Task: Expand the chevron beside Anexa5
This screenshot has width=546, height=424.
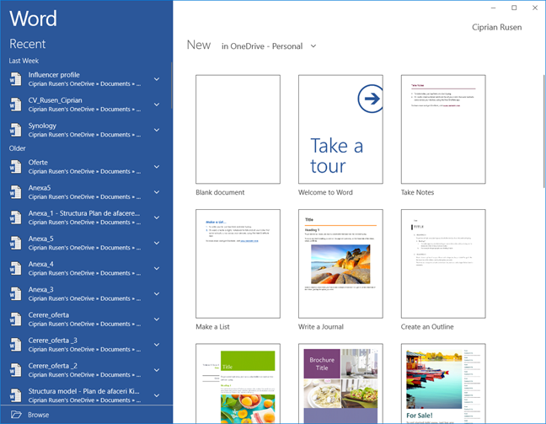Action: pos(157,192)
